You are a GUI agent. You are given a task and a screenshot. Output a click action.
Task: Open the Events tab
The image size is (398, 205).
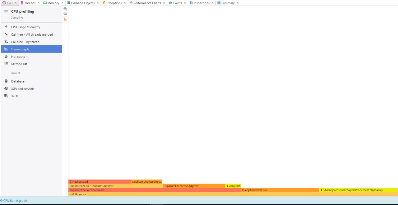pos(177,3)
